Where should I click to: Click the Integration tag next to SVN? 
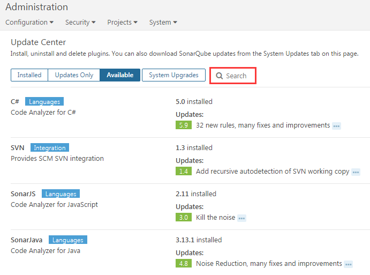point(50,147)
